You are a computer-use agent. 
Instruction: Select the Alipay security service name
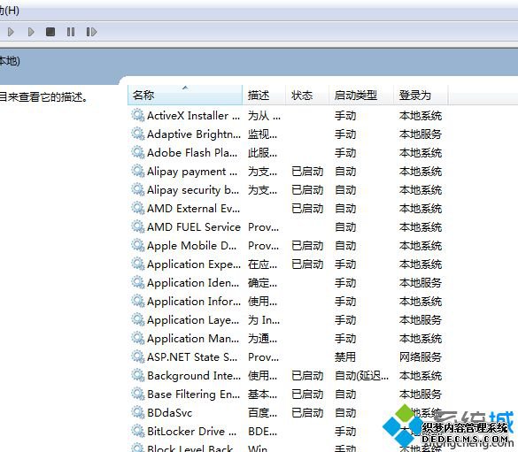[x=193, y=190]
